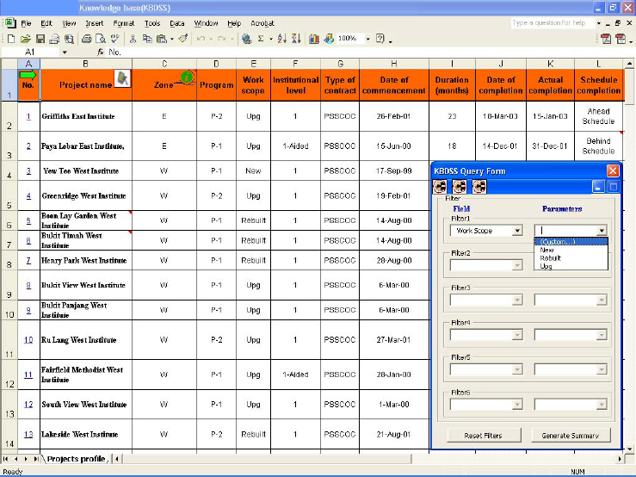Open the Edit menu

[x=46, y=23]
